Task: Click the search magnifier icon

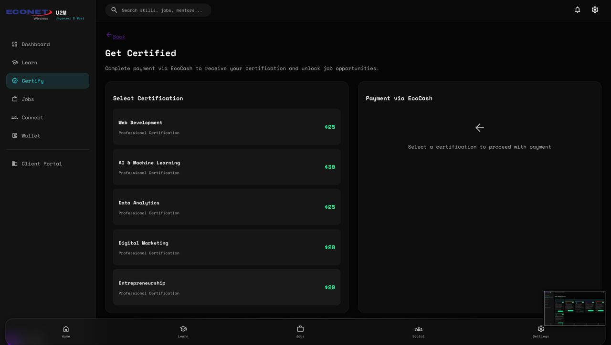Action: (114, 10)
